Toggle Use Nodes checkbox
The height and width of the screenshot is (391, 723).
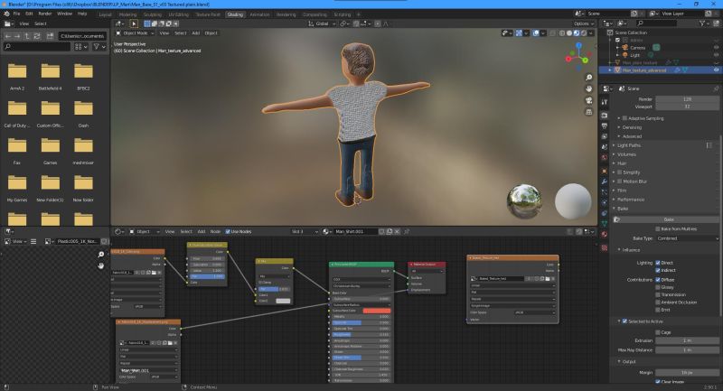pos(228,232)
